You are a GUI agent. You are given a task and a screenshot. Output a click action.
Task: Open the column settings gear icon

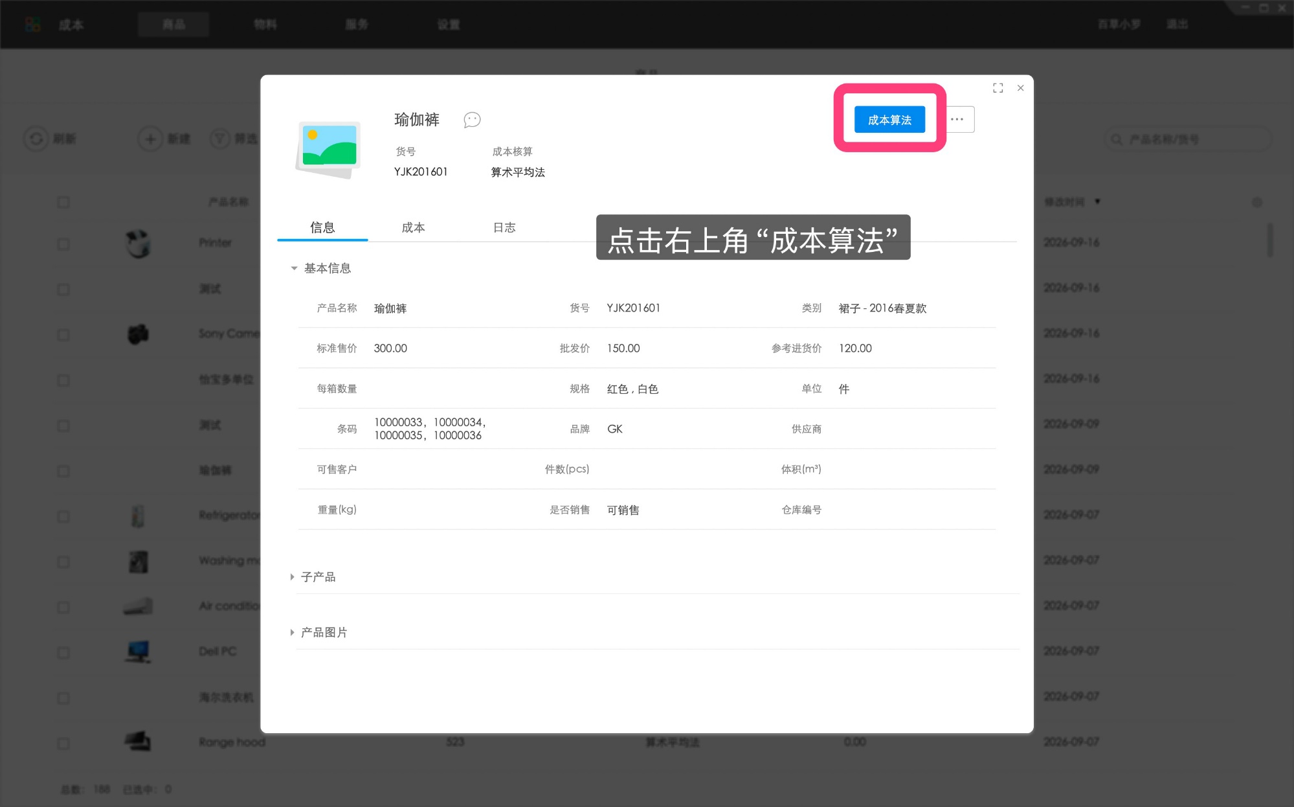coord(1257,202)
